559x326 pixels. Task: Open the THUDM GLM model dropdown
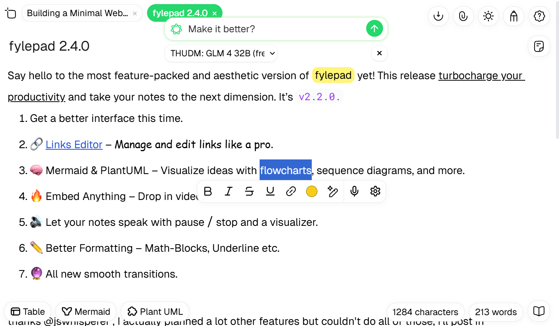(221, 53)
